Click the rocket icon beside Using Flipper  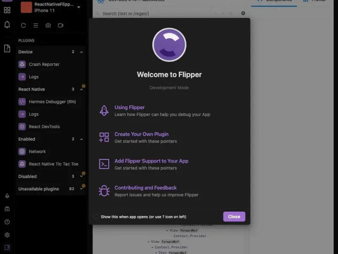(104, 110)
